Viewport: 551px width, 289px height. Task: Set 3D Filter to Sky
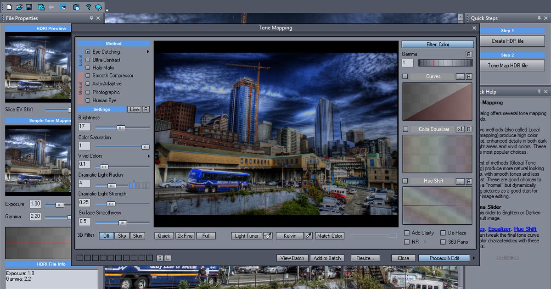point(122,236)
